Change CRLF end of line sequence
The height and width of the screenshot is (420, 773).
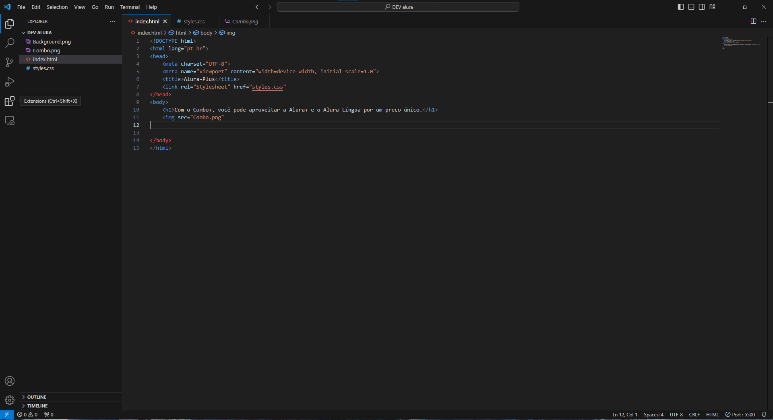coord(694,414)
